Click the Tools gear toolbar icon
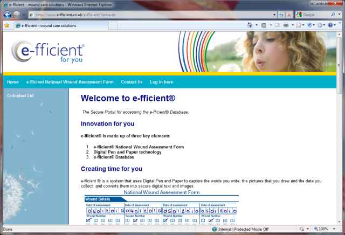Screen dimensions: 345x235 pos(320,25)
